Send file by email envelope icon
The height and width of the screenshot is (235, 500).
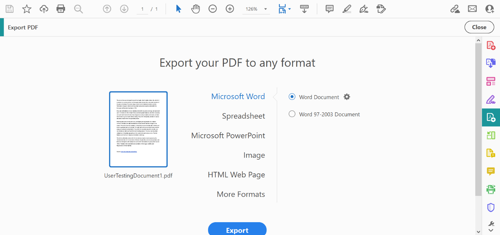[x=472, y=9]
